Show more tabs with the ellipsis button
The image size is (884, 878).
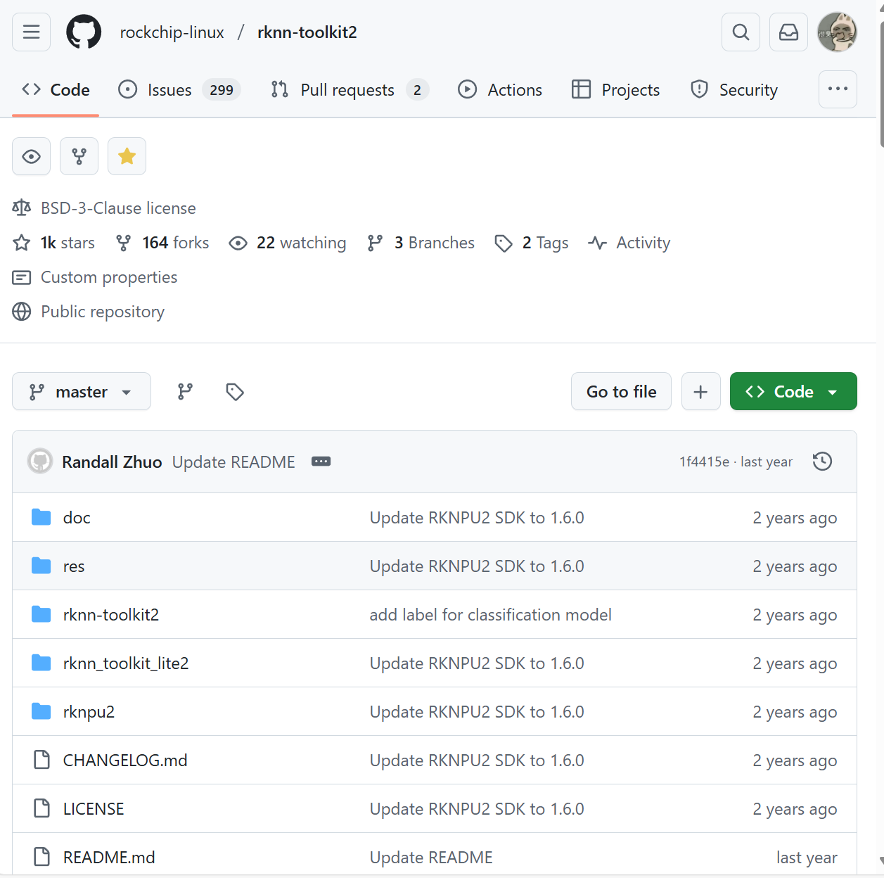838,89
